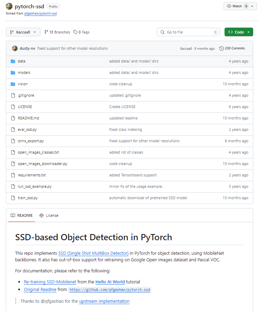Image resolution: width=258 pixels, height=311 pixels.
Task: Open commit history via the clock icon
Action: (x=221, y=48)
